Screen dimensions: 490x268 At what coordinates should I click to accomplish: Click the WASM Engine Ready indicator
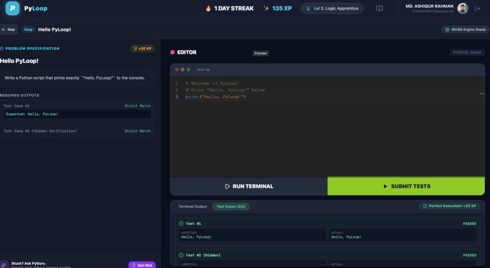[465, 29]
